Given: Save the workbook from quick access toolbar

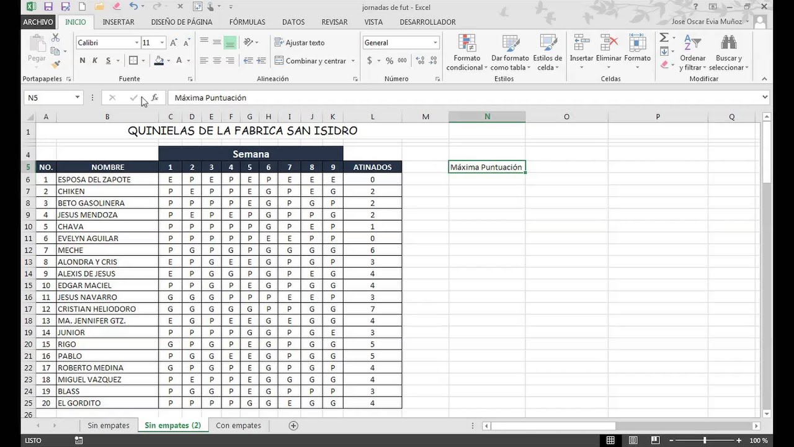Looking at the screenshot, I should tap(49, 7).
